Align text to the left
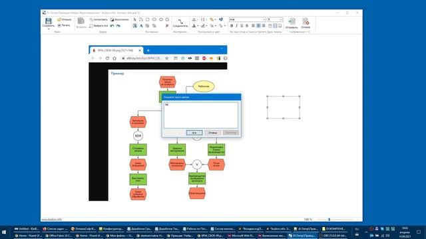The width and height of the screenshot is (426, 239). [x=253, y=26]
